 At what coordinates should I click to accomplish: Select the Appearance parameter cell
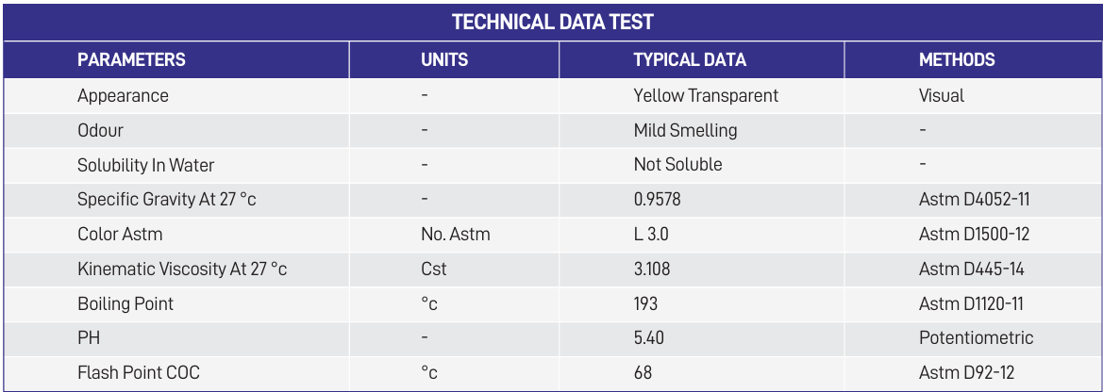[123, 96]
